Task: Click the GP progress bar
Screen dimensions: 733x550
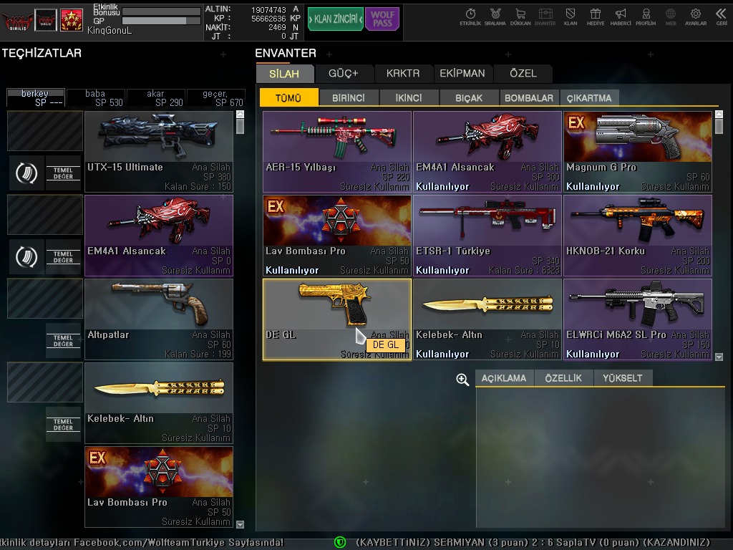Action: [x=161, y=21]
